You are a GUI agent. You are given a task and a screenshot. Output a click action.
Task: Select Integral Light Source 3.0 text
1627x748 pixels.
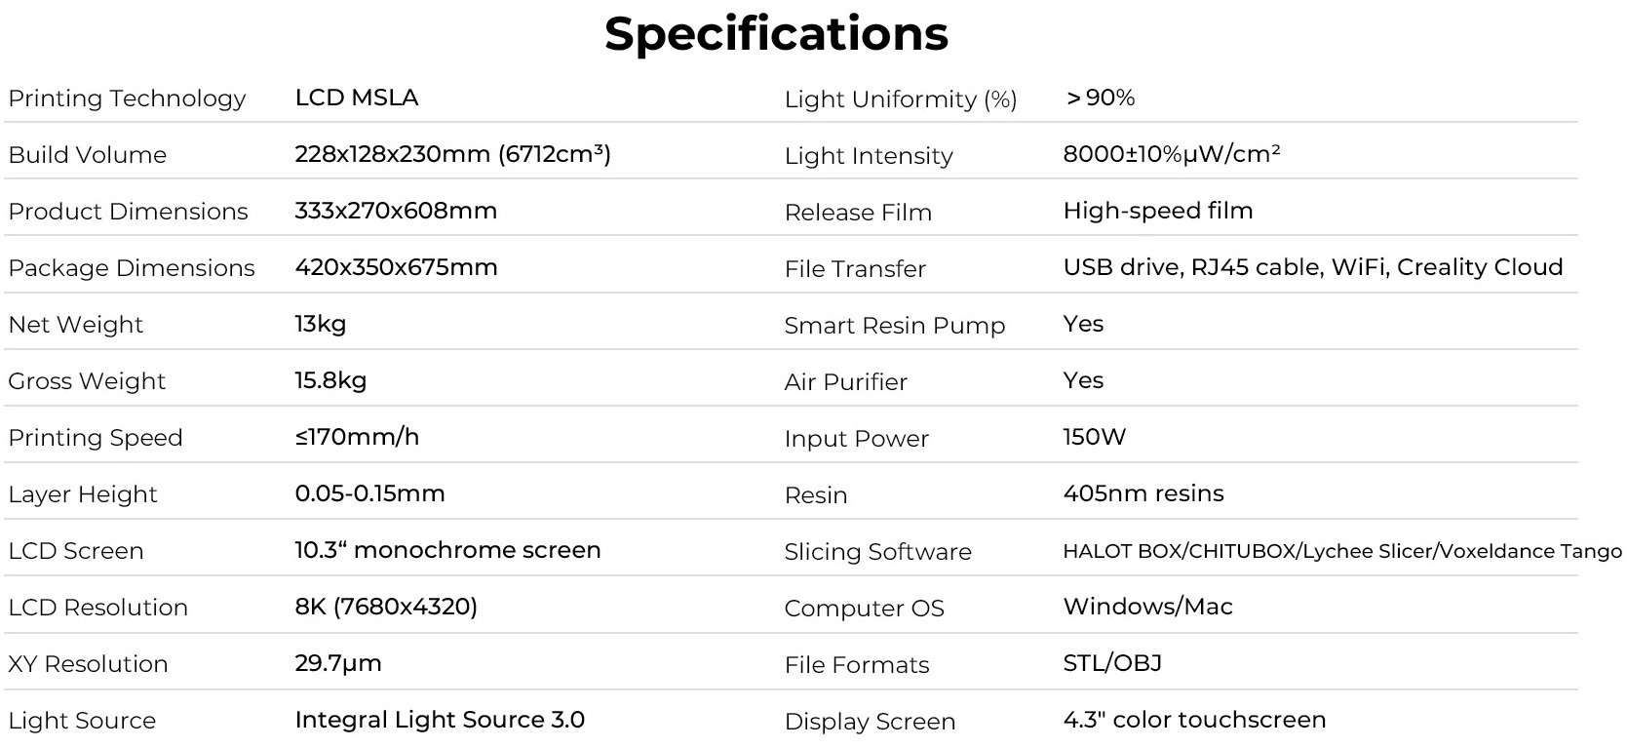pos(440,720)
